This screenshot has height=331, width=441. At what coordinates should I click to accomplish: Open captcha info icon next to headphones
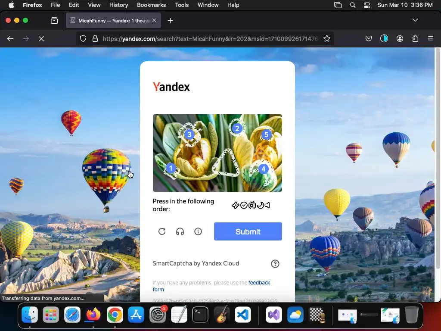point(198,231)
